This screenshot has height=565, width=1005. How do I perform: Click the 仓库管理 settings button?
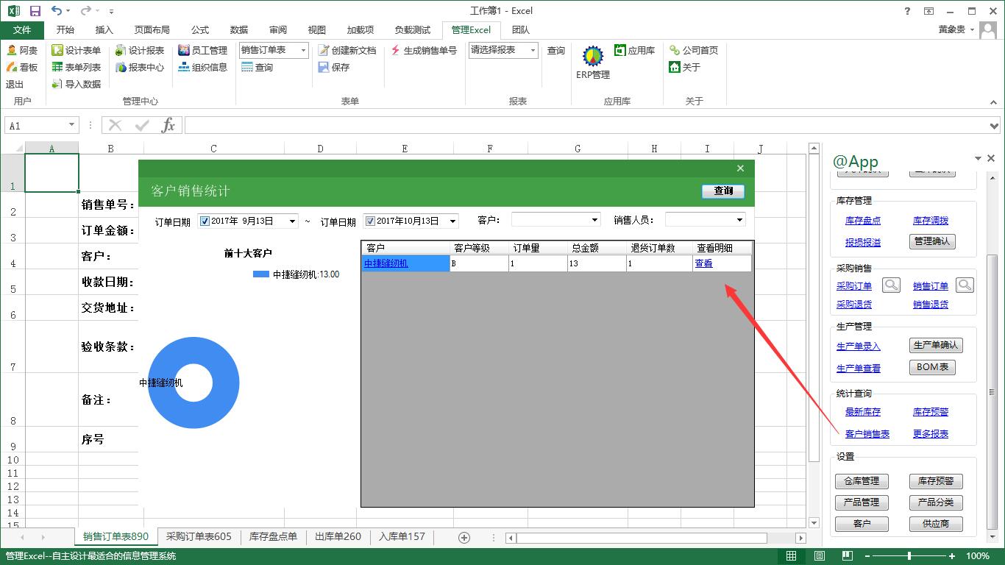pyautogui.click(x=862, y=481)
